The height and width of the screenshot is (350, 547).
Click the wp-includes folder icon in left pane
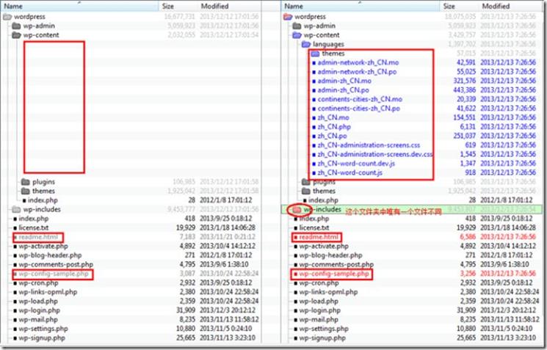[16, 209]
